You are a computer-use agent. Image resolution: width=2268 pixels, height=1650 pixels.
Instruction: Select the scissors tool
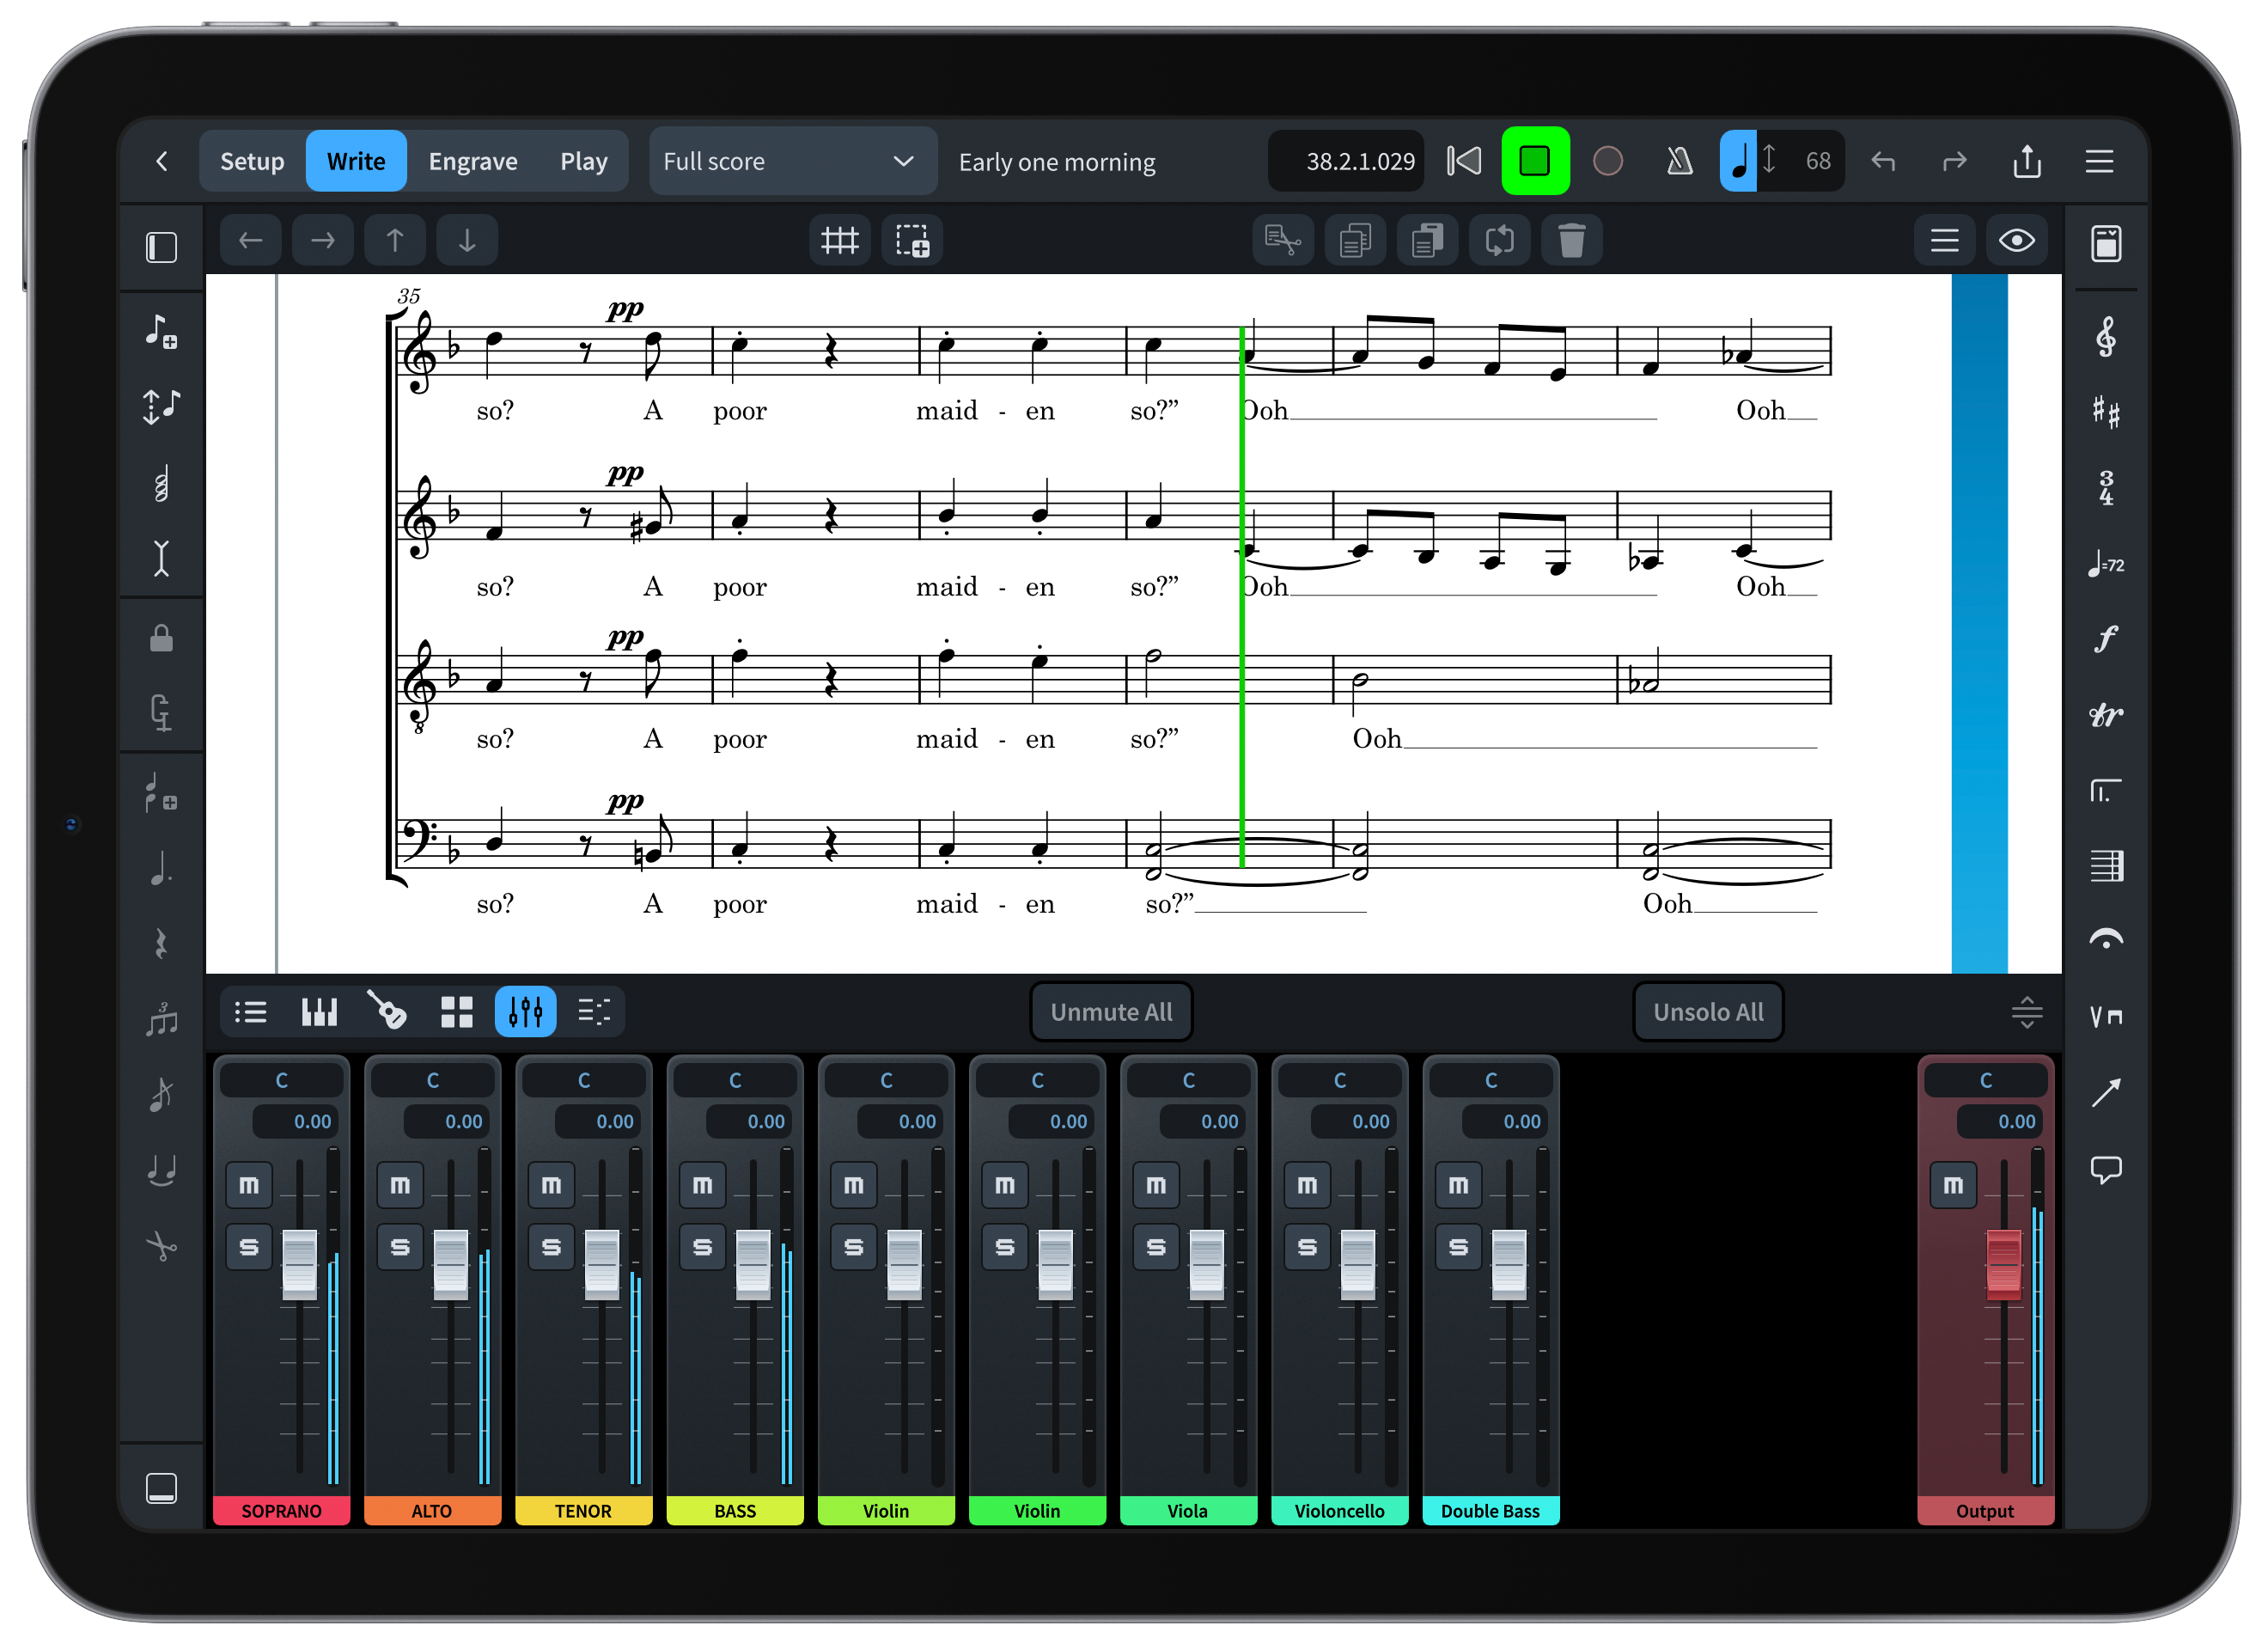click(x=161, y=1247)
